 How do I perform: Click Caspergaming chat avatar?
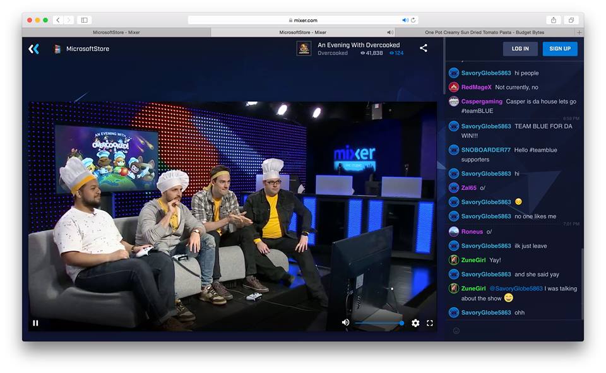coord(454,101)
